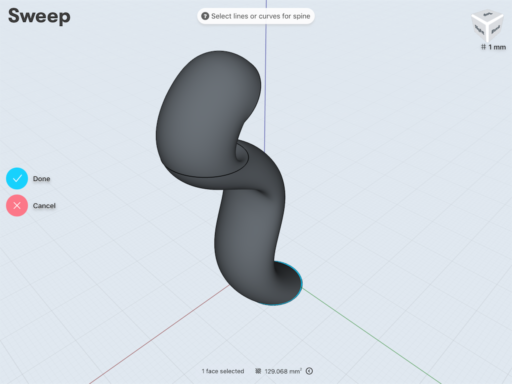
Task: Click the Done label text
Action: pyautogui.click(x=41, y=179)
